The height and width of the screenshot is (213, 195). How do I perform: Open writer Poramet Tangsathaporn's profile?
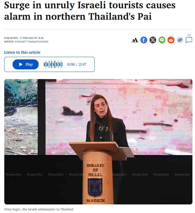tap(31, 42)
